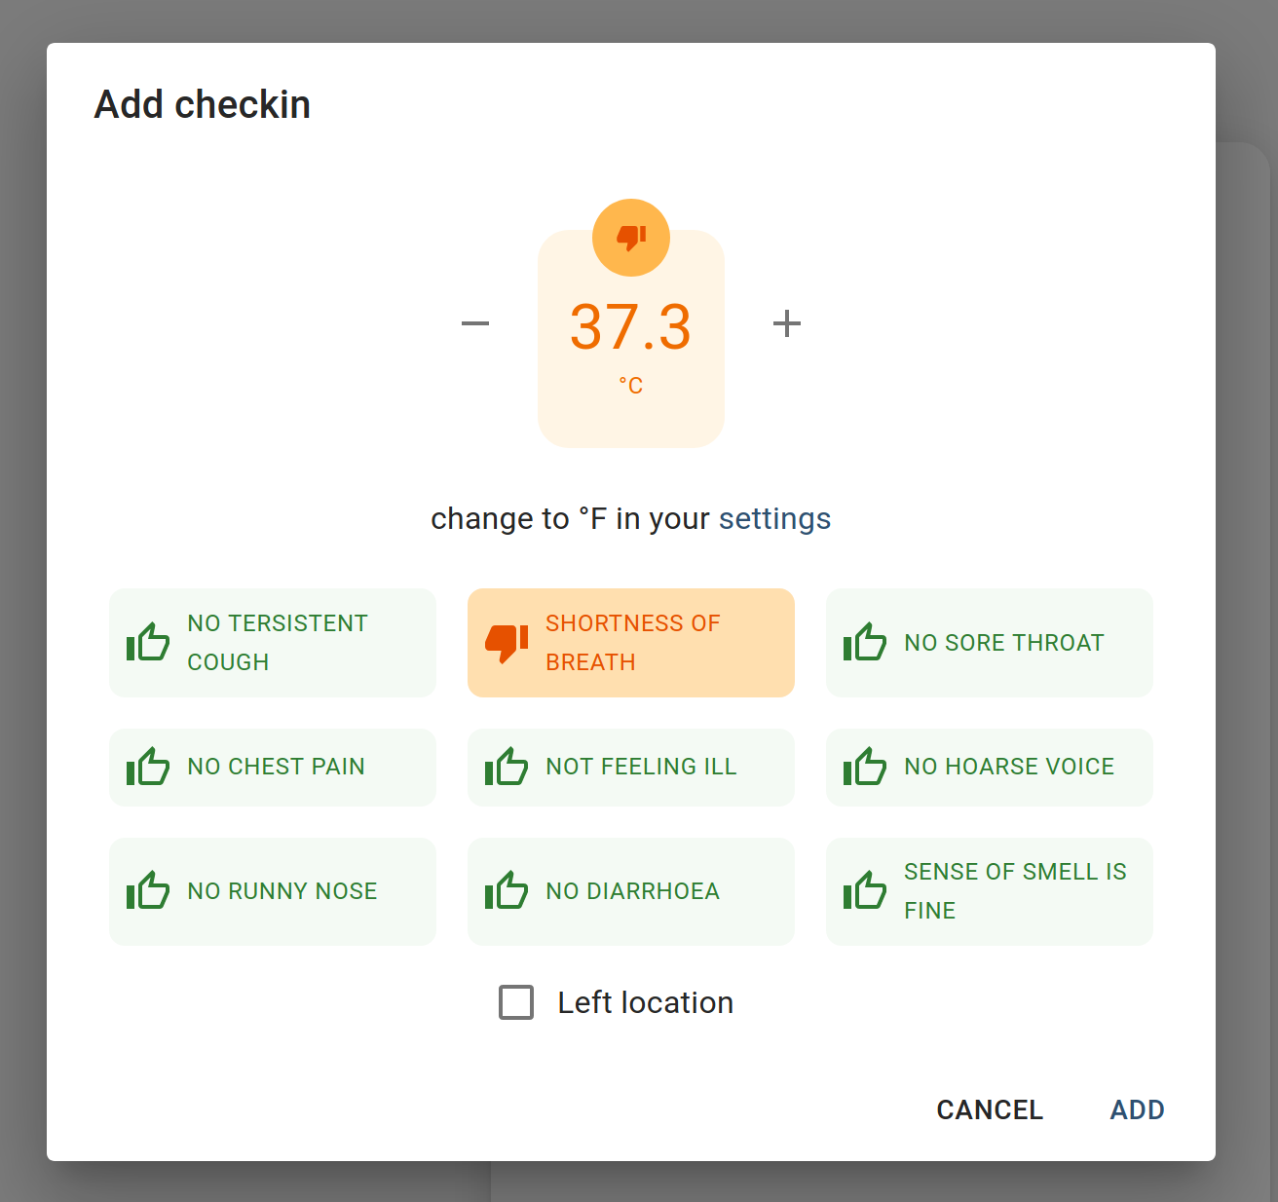Click the orange thumbs-down badge above temperature
1278x1202 pixels.
click(x=631, y=238)
